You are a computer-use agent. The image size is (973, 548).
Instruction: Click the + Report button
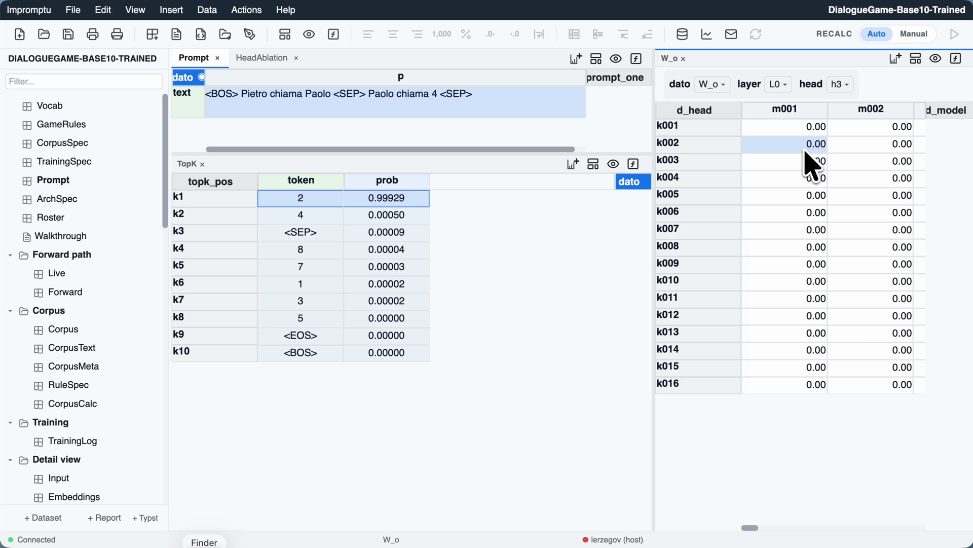104,518
